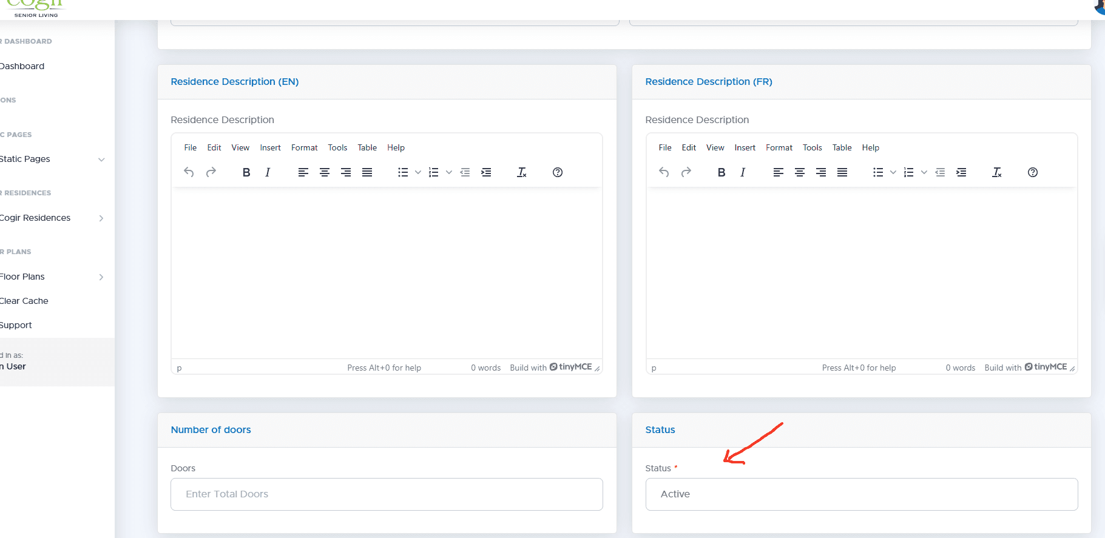Clear formatting in EN editor

[522, 172]
